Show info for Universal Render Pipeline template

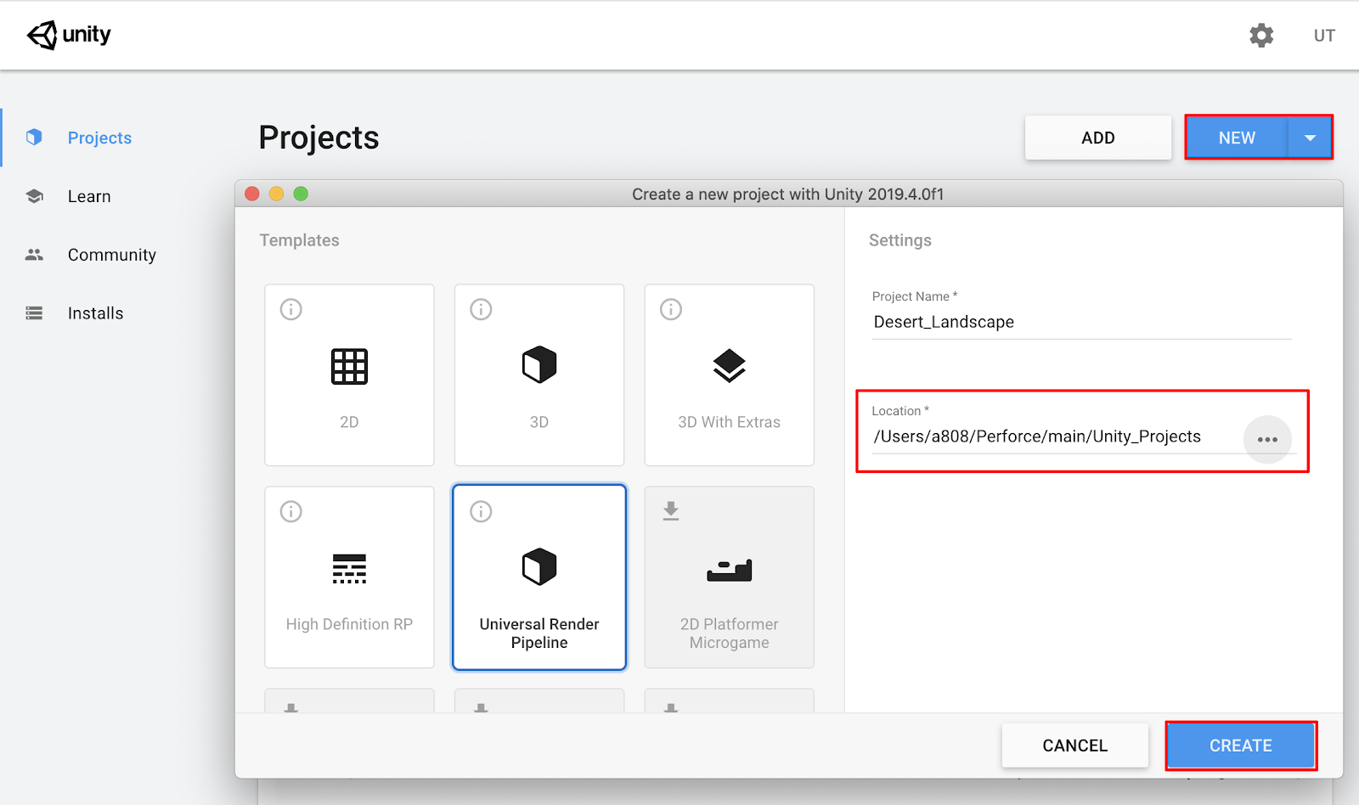[x=481, y=511]
